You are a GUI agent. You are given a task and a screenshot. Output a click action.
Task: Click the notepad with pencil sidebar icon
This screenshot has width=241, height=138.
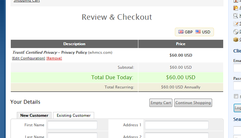coord(236,24)
